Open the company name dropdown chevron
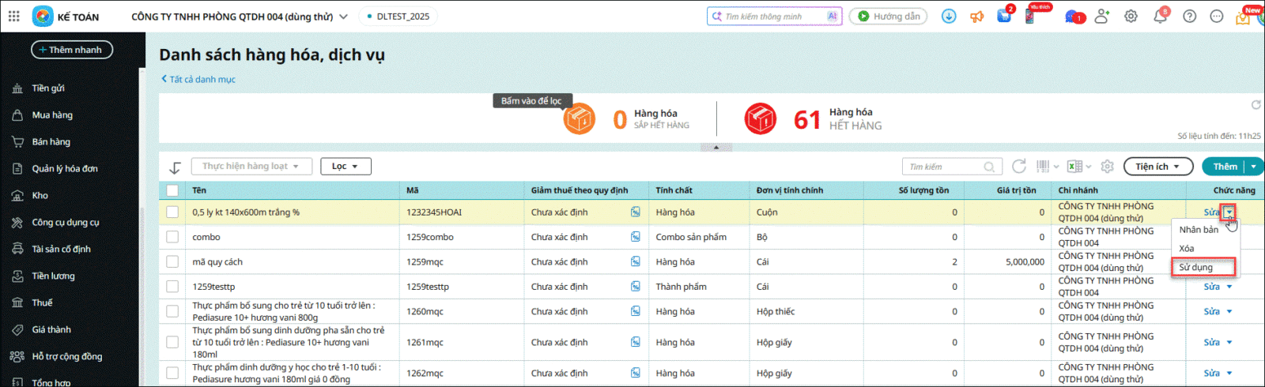This screenshot has height=387, width=1265. pyautogui.click(x=343, y=17)
